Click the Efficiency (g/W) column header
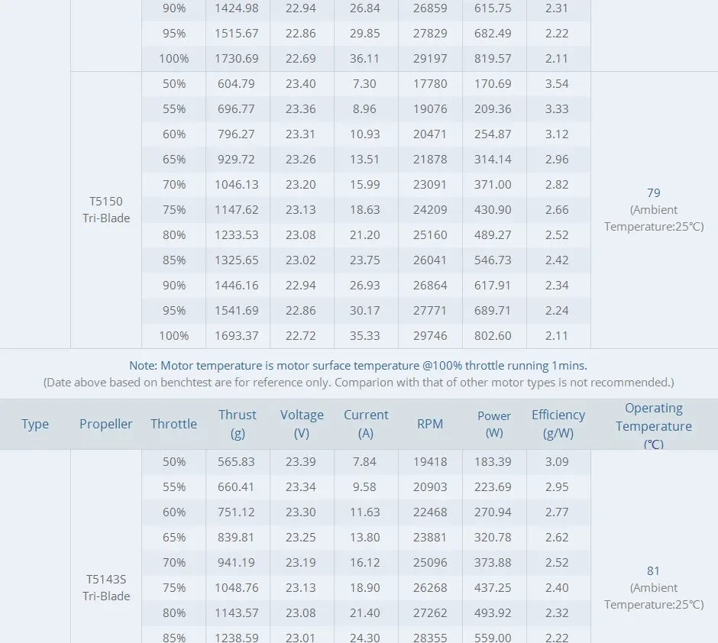This screenshot has width=718, height=643. [558, 424]
